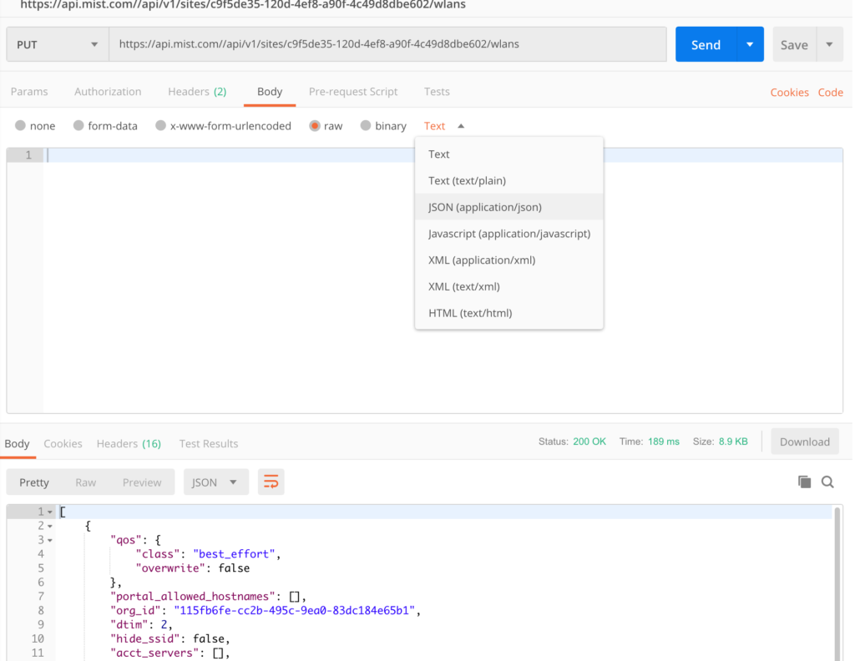Open the Pre-request Script tab
Screen dimensions: 855x661
352,92
